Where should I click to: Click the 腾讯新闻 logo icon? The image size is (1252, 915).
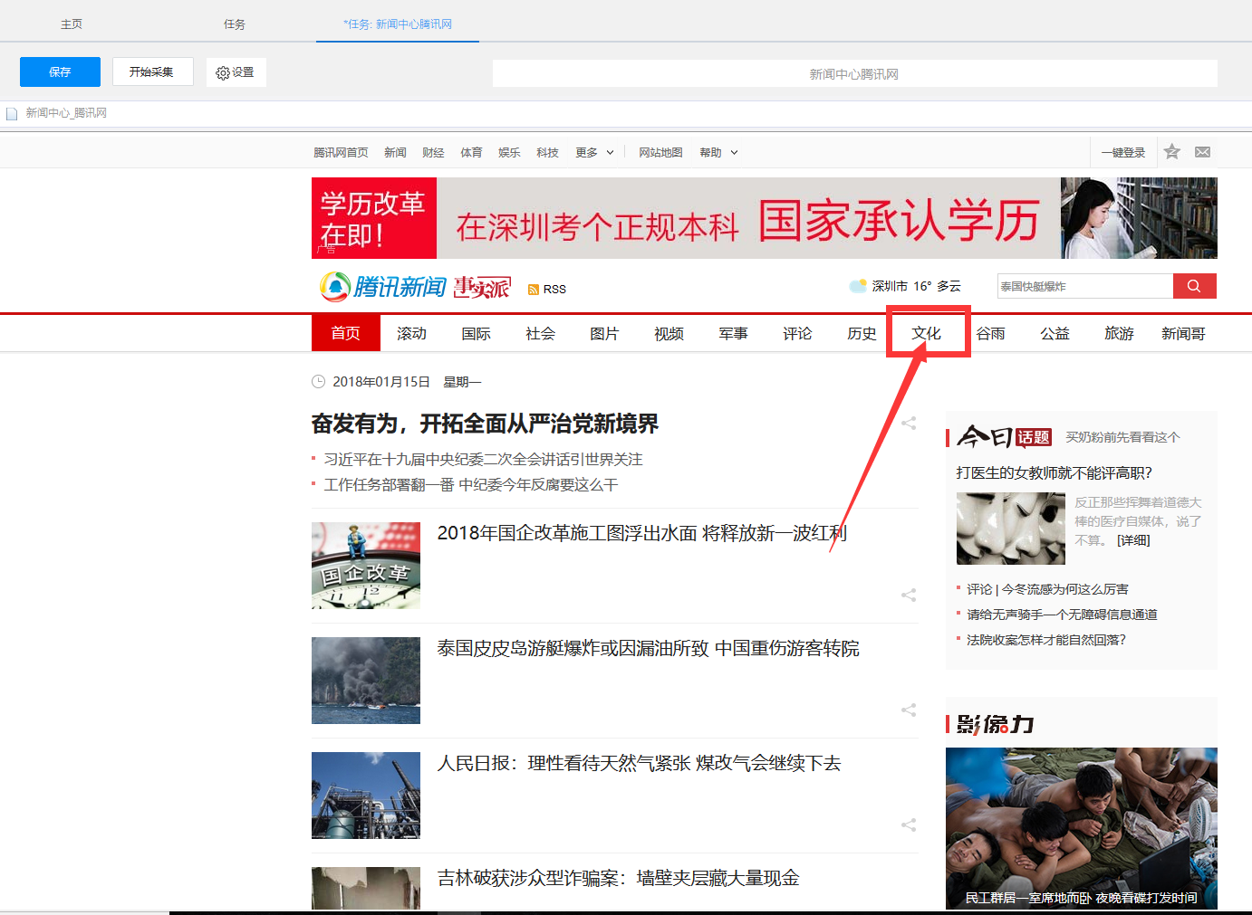click(336, 286)
